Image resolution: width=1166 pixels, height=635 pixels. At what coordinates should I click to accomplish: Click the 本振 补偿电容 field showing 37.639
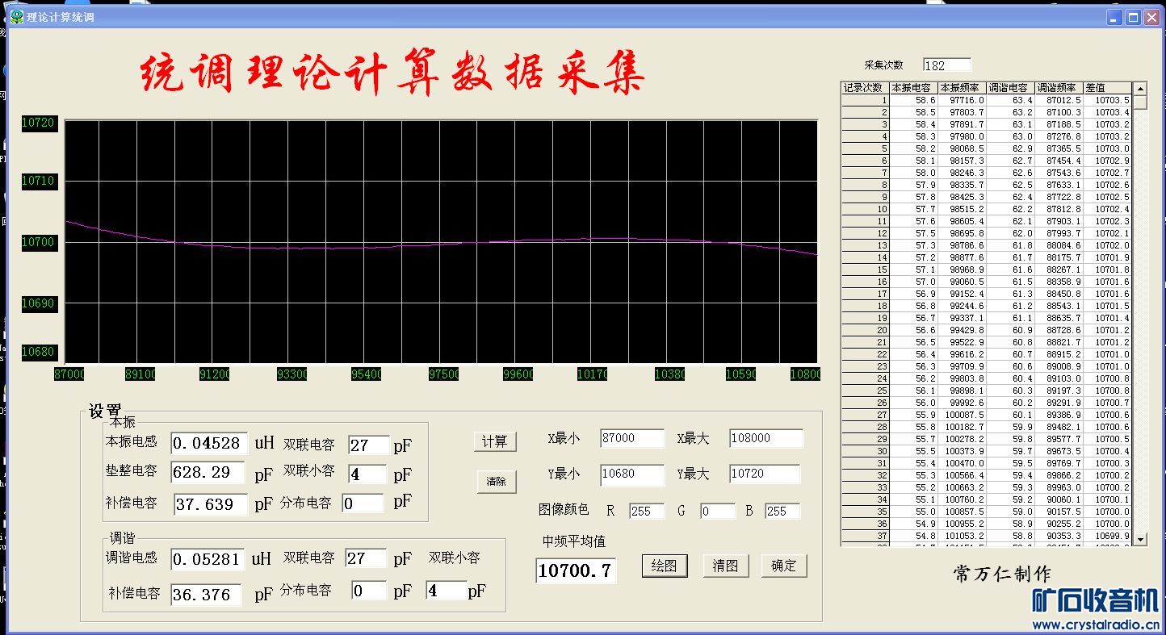(212, 504)
